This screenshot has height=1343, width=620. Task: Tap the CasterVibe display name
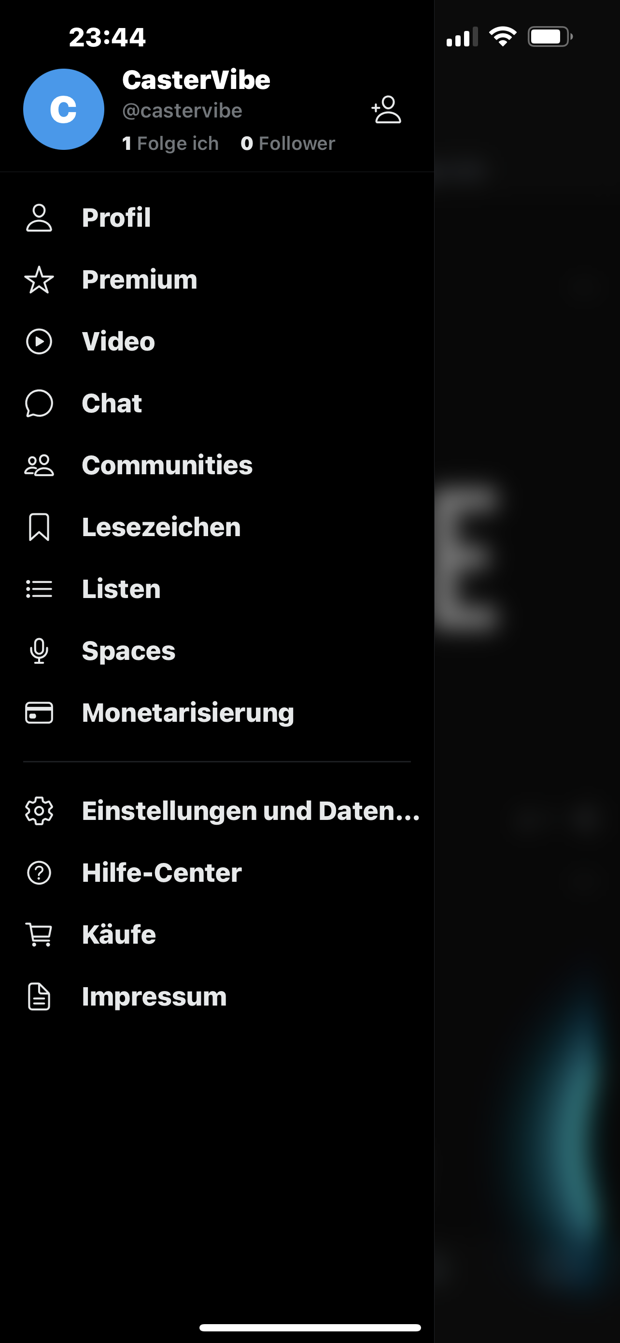coord(196,80)
